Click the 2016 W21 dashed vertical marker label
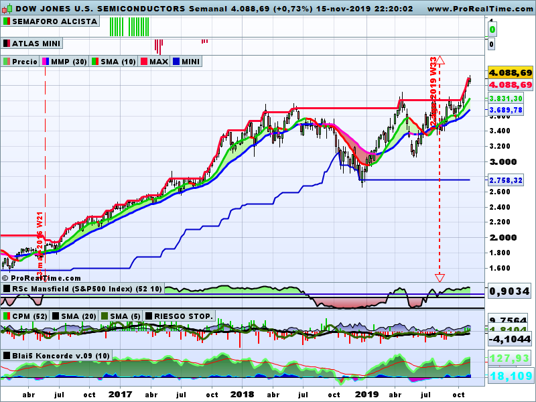 pyautogui.click(x=40, y=244)
